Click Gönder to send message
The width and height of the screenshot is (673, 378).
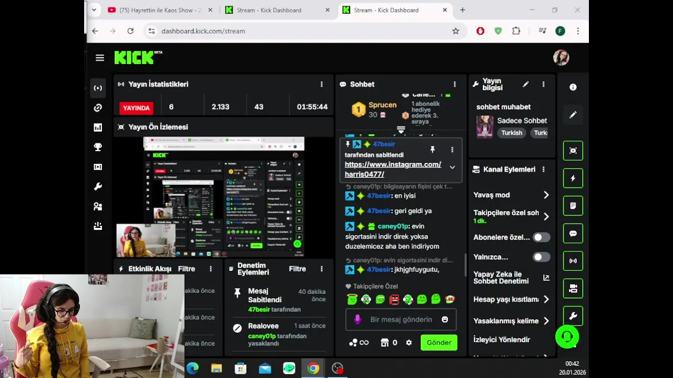click(x=439, y=343)
